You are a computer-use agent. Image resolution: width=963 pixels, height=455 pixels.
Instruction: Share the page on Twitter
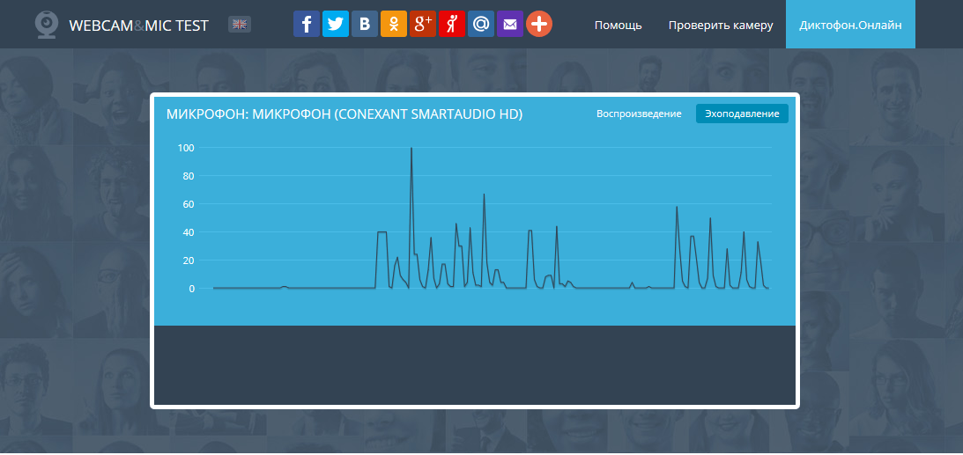[335, 25]
